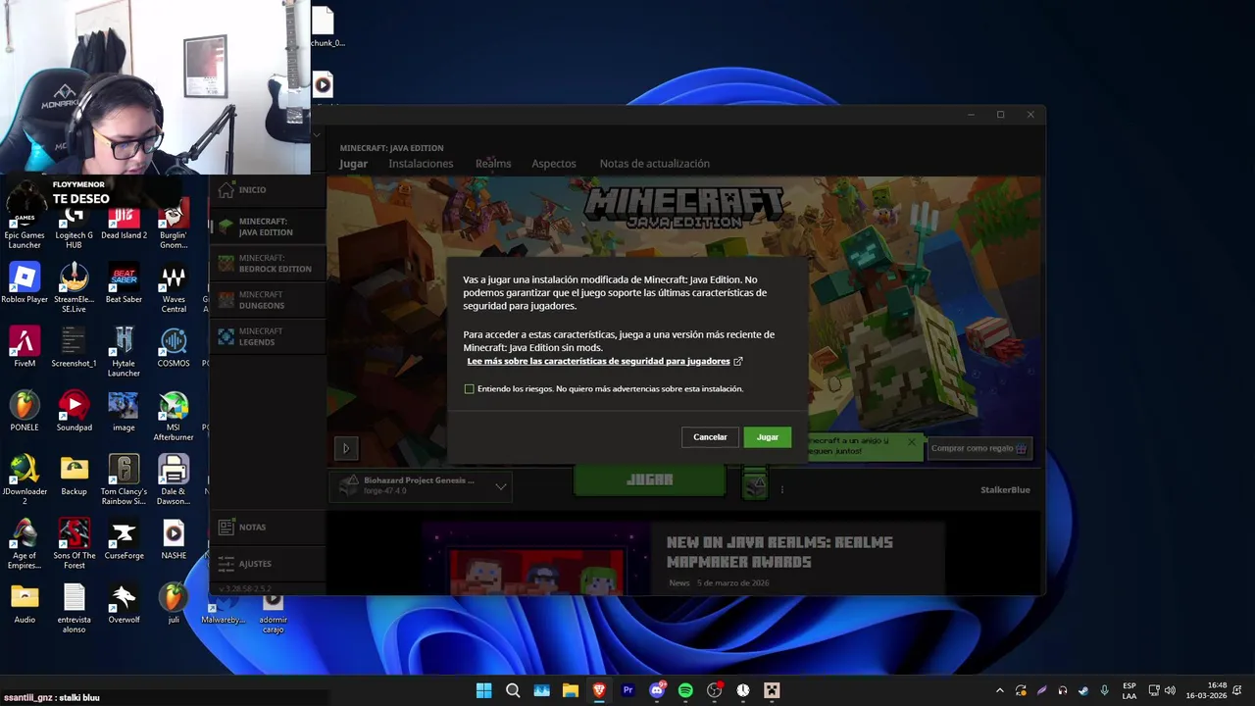
Task: Open Spotify from the taskbar
Action: click(x=685, y=690)
